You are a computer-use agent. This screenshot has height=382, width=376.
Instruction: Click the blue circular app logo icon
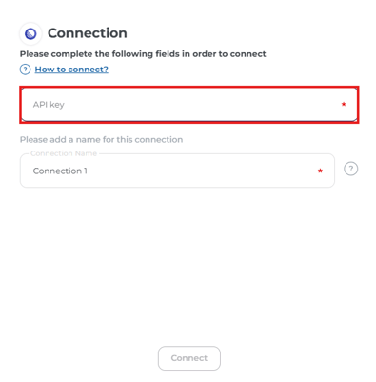[x=30, y=33]
